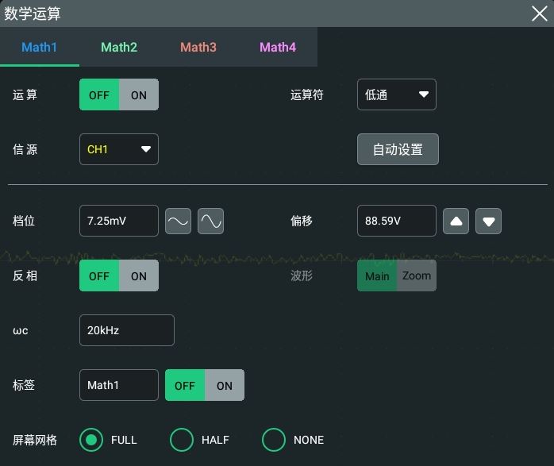The height and width of the screenshot is (466, 554).
Task: Set 反相 invert to OFF
Action: pos(99,275)
